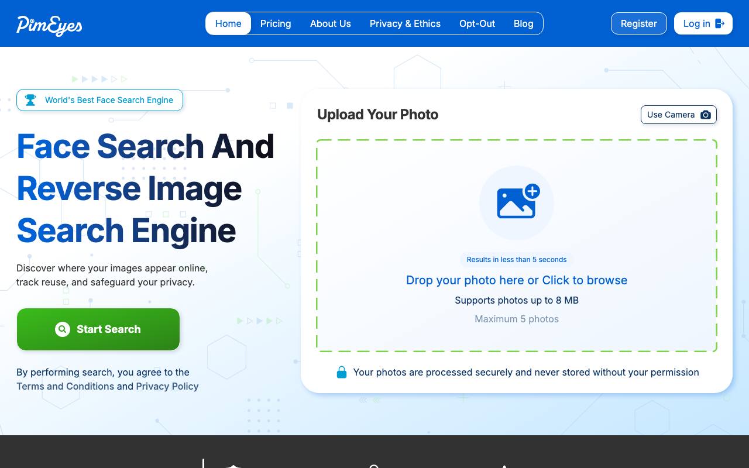Click the Log in button
749x468 pixels.
point(703,23)
